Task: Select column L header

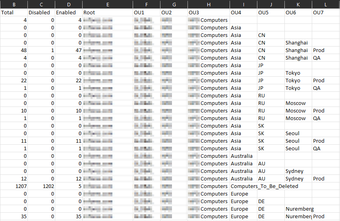Action: (326, 4)
